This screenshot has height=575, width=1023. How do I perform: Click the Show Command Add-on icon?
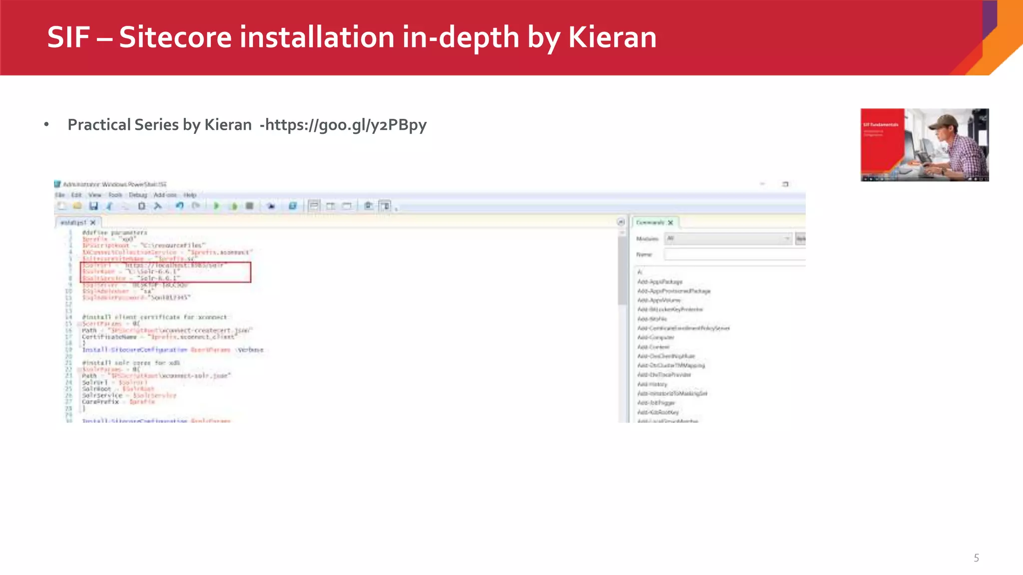point(385,206)
